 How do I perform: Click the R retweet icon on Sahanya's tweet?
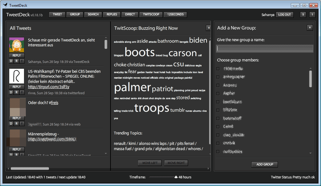[16, 61]
